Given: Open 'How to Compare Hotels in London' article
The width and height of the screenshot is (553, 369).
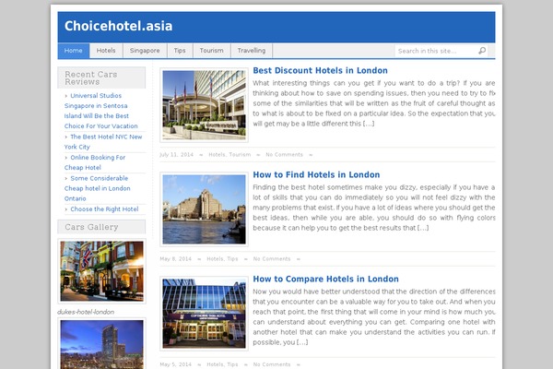Looking at the screenshot, I should click(x=326, y=279).
